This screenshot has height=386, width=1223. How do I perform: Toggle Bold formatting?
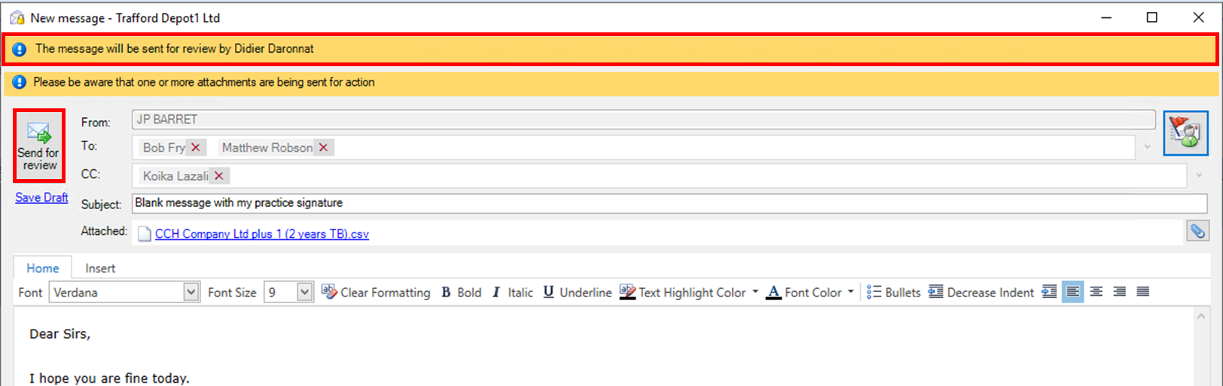tap(461, 292)
